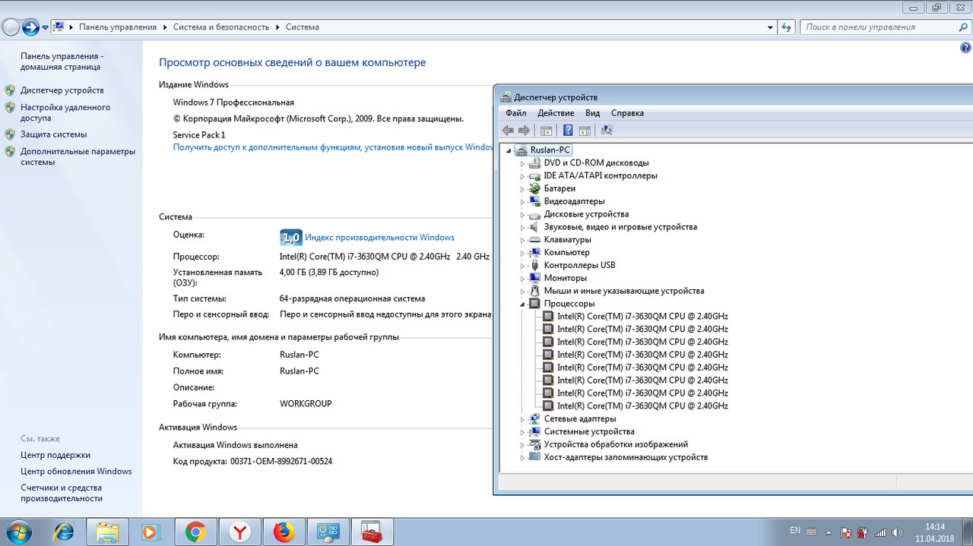Launch Google Chrome from the taskbar
Screen dimensions: 973x546
[x=195, y=532]
